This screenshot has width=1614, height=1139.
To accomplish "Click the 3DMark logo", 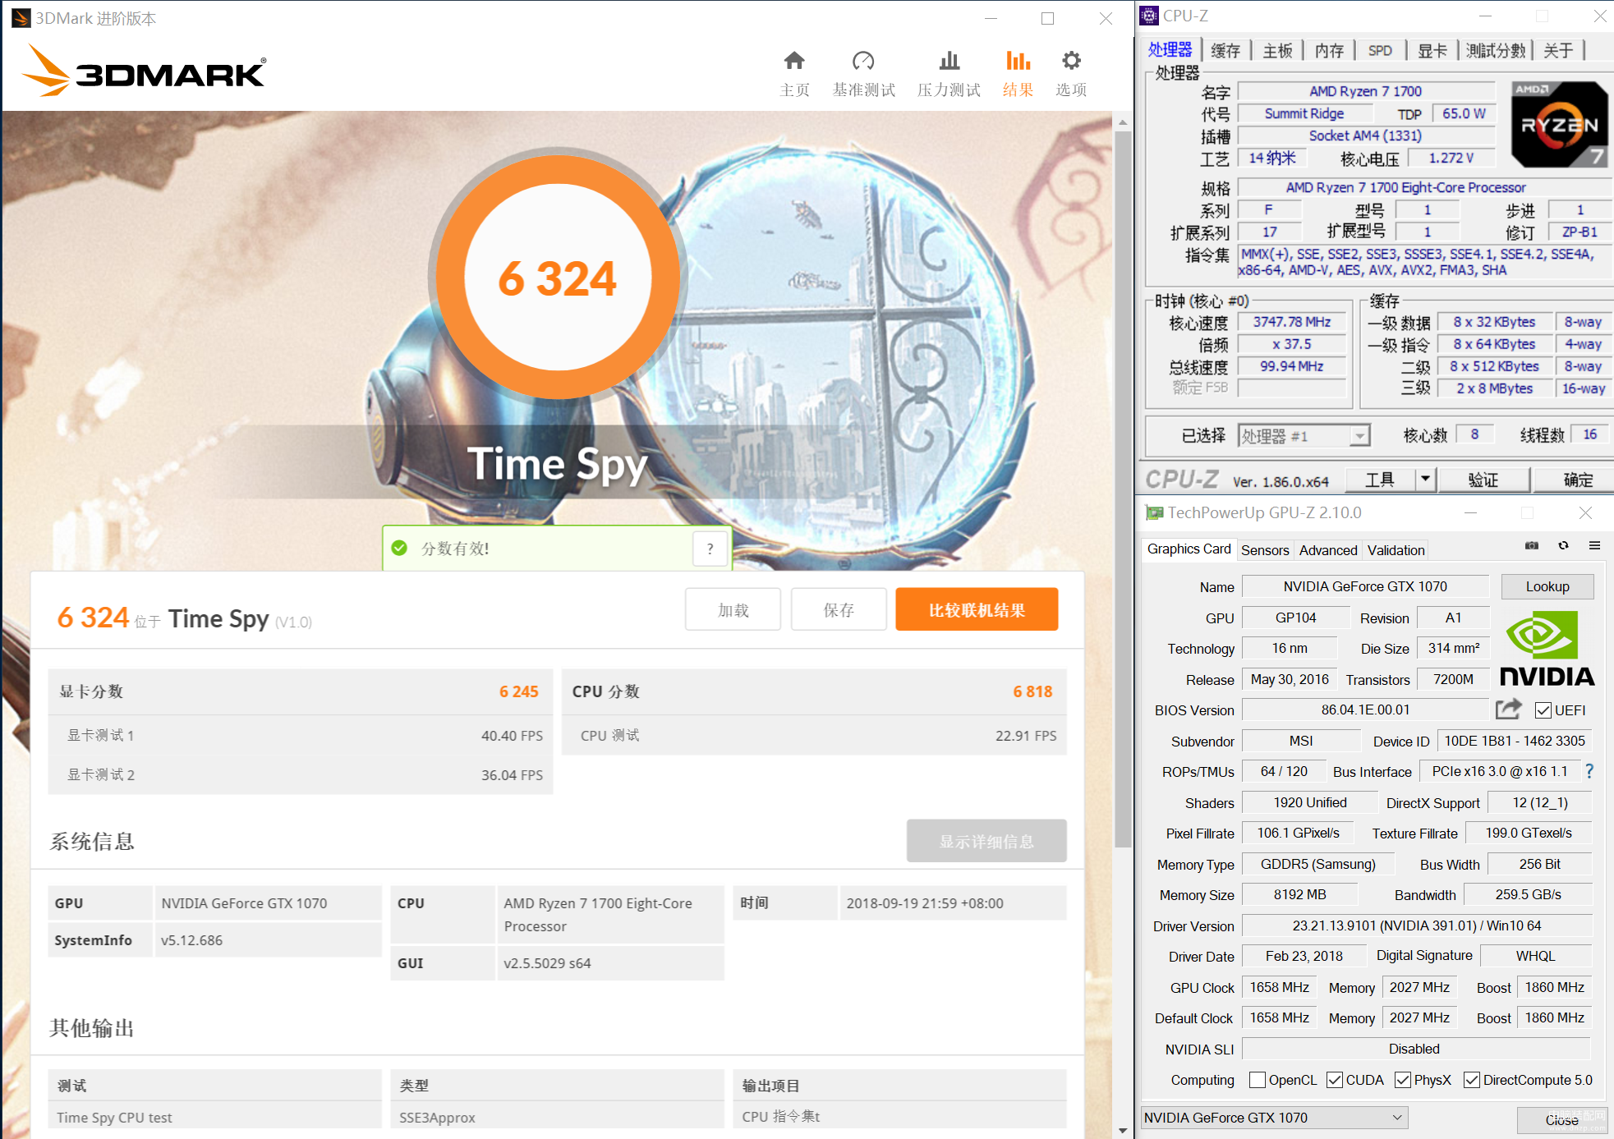I will 144,71.
